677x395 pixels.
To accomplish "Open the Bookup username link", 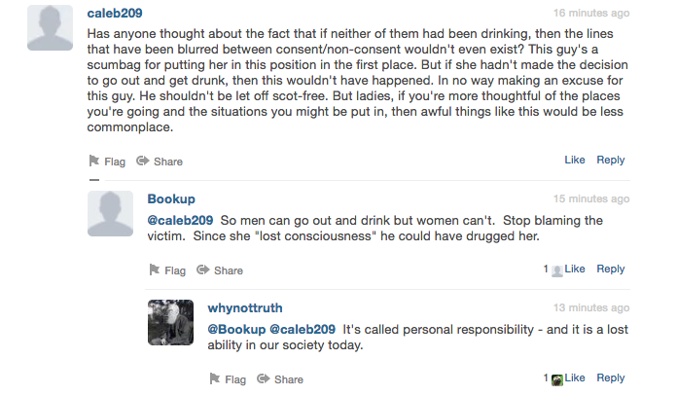I will pyautogui.click(x=171, y=199).
